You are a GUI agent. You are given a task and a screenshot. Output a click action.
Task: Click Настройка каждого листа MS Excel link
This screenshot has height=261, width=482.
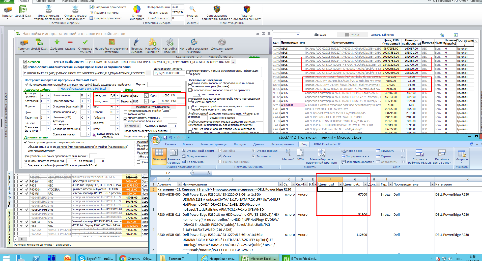point(83,89)
